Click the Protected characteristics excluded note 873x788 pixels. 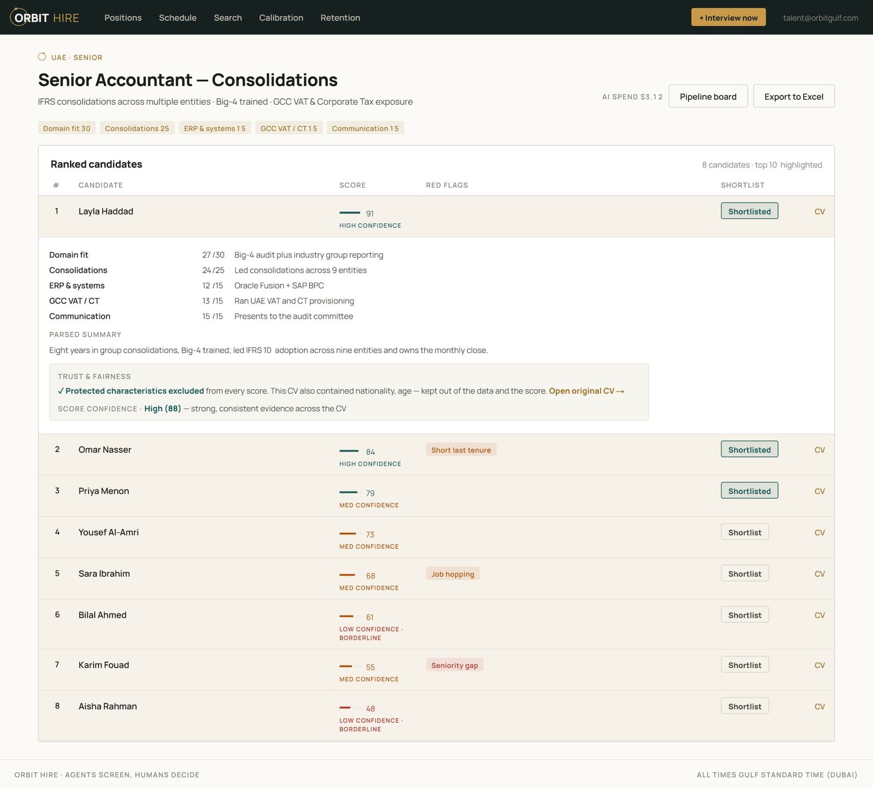click(x=131, y=391)
